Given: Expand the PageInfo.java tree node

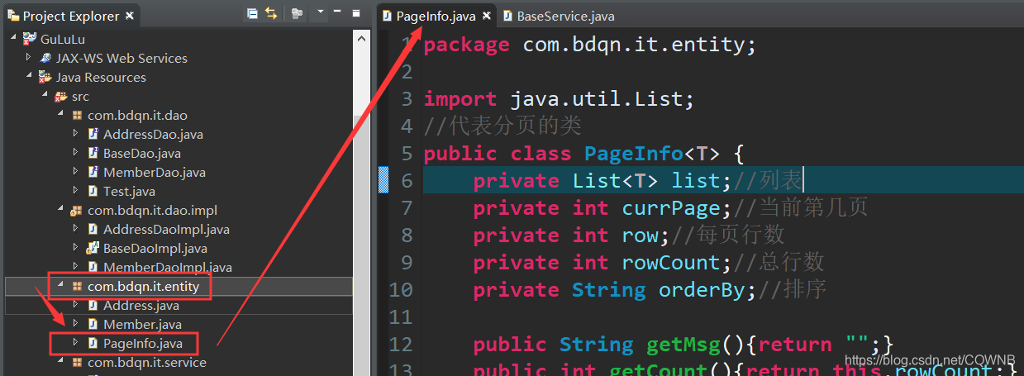Looking at the screenshot, I should tap(75, 343).
